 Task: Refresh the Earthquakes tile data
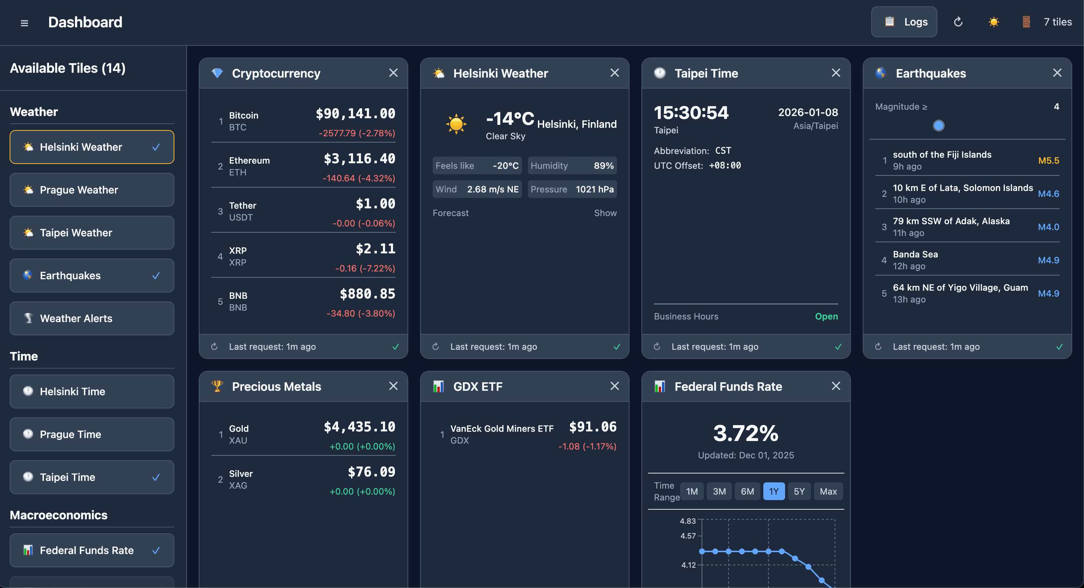[x=879, y=346]
